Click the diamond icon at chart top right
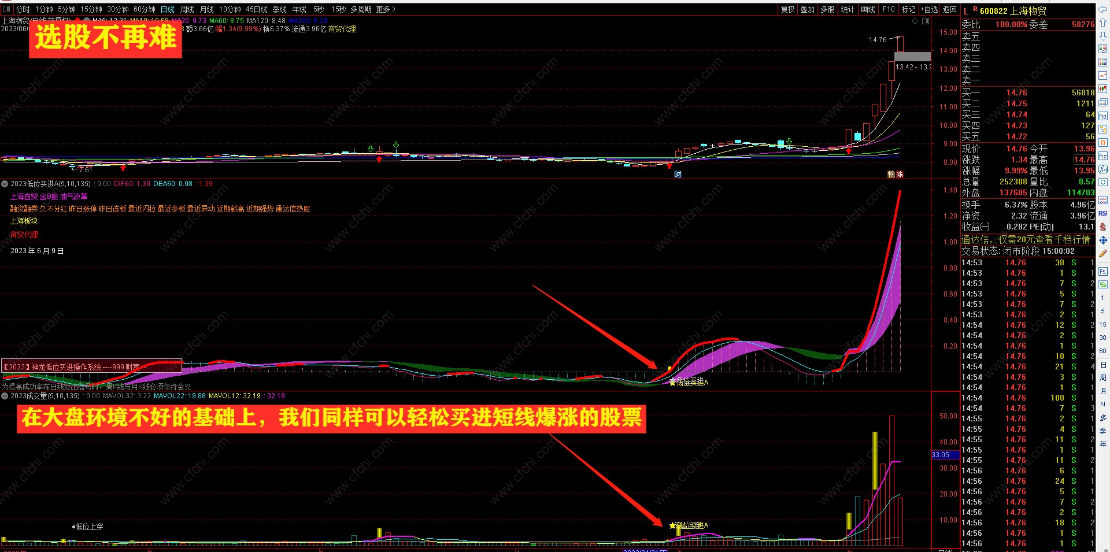This screenshot has height=552, width=1110. coord(915,21)
